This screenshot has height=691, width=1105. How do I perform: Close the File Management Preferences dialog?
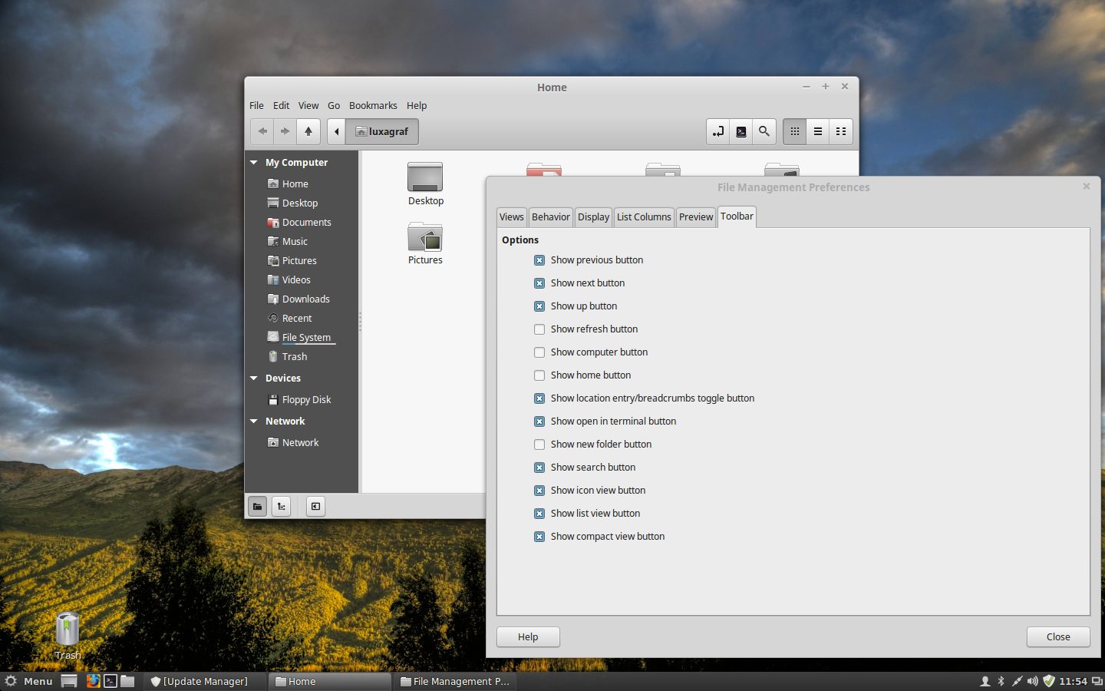1058,636
